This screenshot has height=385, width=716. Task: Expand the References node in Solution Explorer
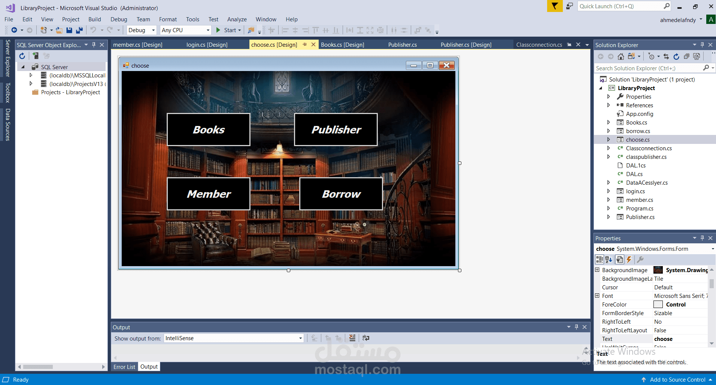(609, 105)
